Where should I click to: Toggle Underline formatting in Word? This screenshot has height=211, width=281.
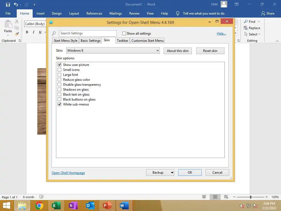pos(40,32)
